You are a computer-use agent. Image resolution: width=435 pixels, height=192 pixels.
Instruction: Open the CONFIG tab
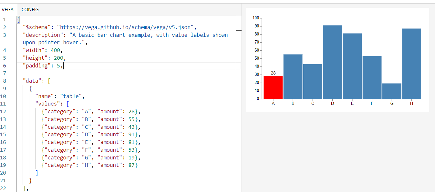(x=30, y=10)
